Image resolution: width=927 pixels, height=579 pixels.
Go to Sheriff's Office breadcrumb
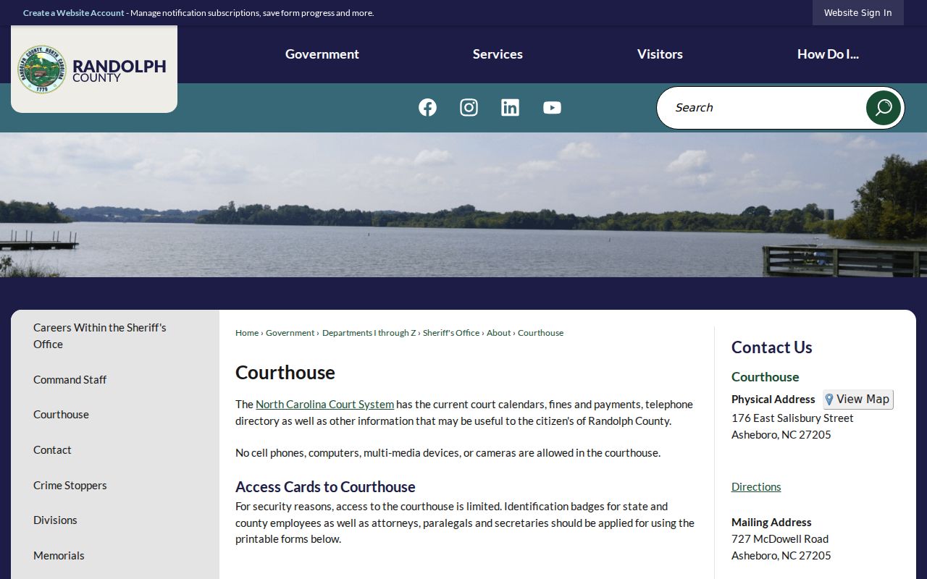451,333
